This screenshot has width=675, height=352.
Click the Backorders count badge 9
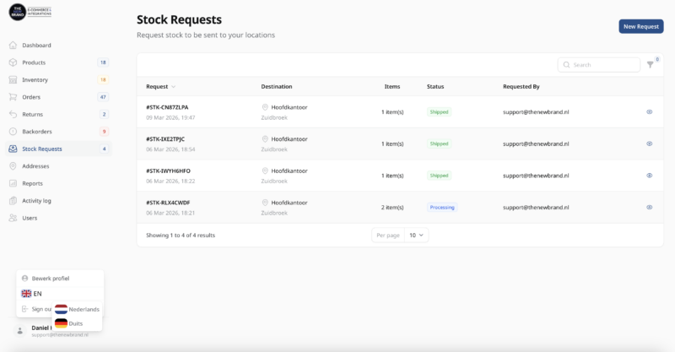tap(104, 132)
